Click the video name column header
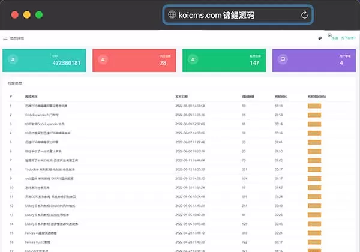 pos(31,97)
